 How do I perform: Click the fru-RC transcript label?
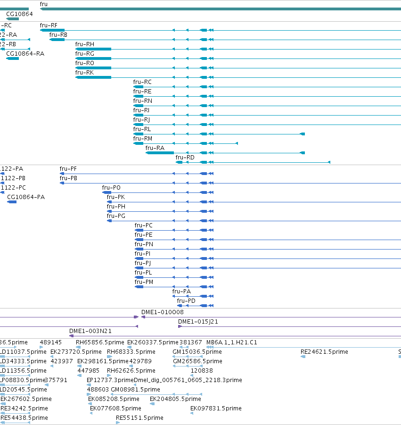(x=142, y=82)
